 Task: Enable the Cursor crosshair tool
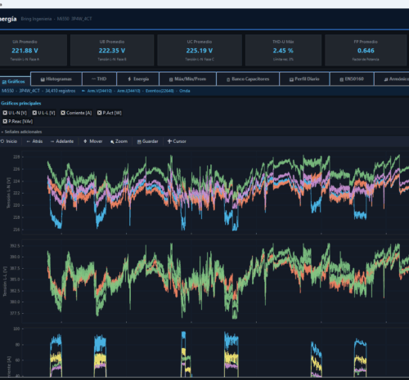pos(177,141)
